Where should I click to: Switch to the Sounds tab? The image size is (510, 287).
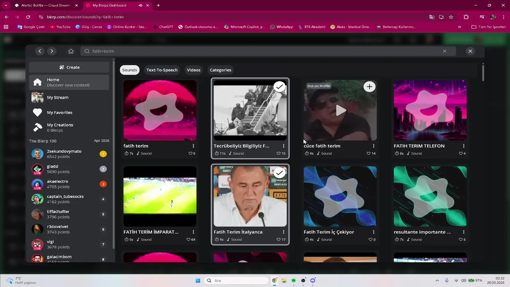129,70
